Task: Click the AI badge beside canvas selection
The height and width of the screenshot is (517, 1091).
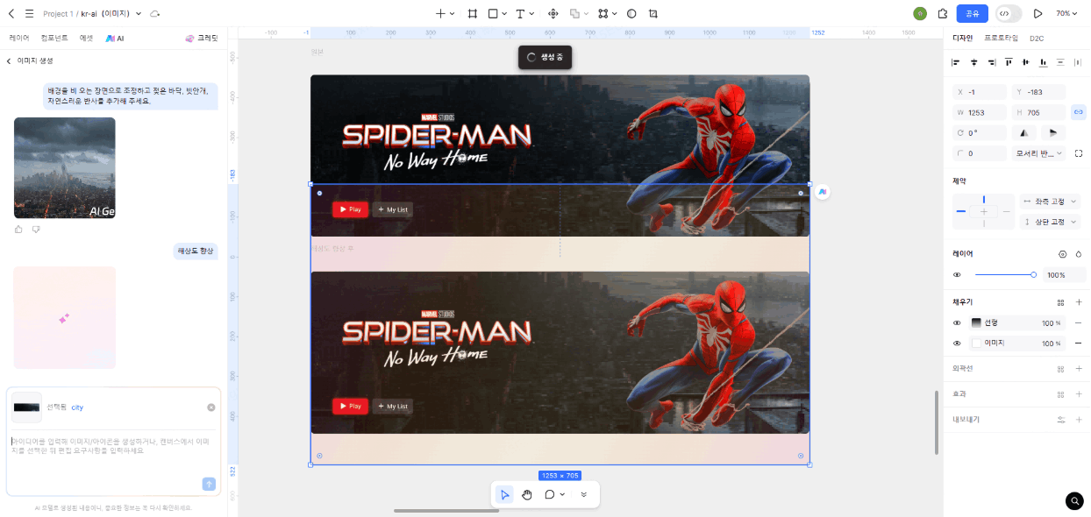Action: click(x=822, y=192)
